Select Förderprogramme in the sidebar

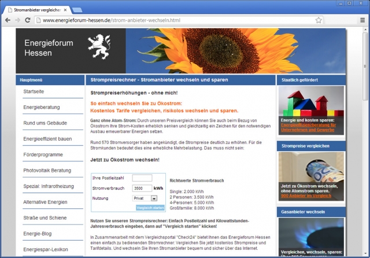(43, 155)
